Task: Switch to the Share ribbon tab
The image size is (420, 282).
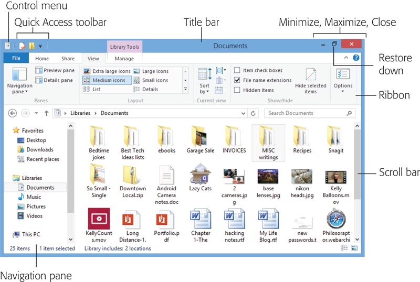Action: coord(68,58)
